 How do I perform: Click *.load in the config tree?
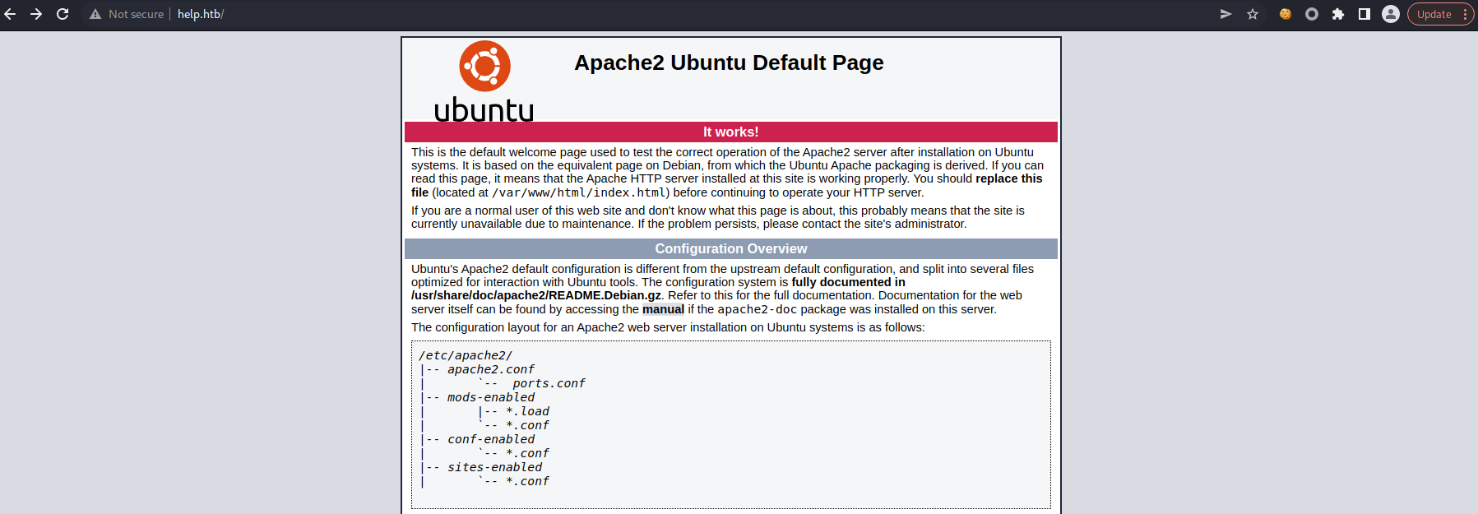(527, 411)
